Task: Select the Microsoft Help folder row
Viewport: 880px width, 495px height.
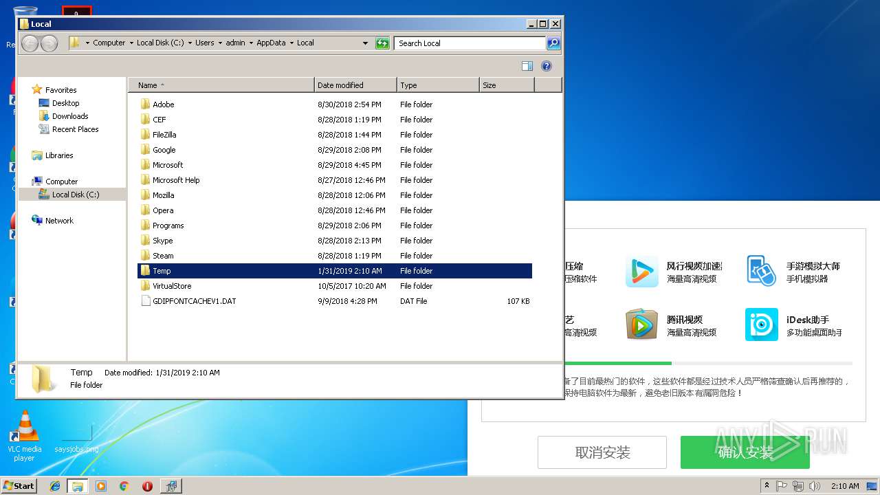Action: (x=335, y=180)
